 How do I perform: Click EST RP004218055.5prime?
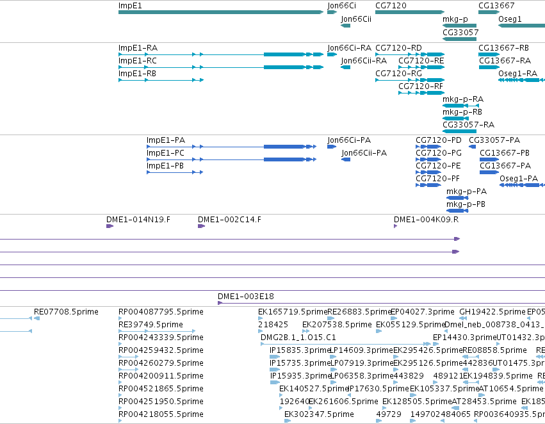point(161,415)
